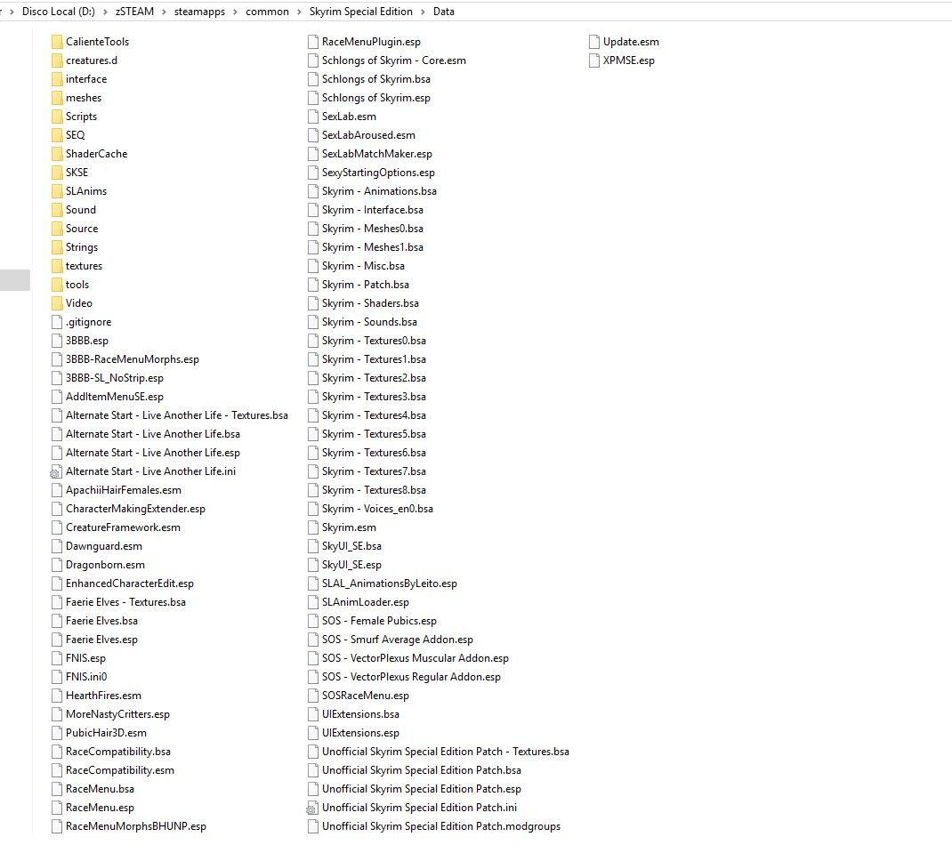Select the Strings folder name
The image size is (952, 845).
tap(82, 247)
